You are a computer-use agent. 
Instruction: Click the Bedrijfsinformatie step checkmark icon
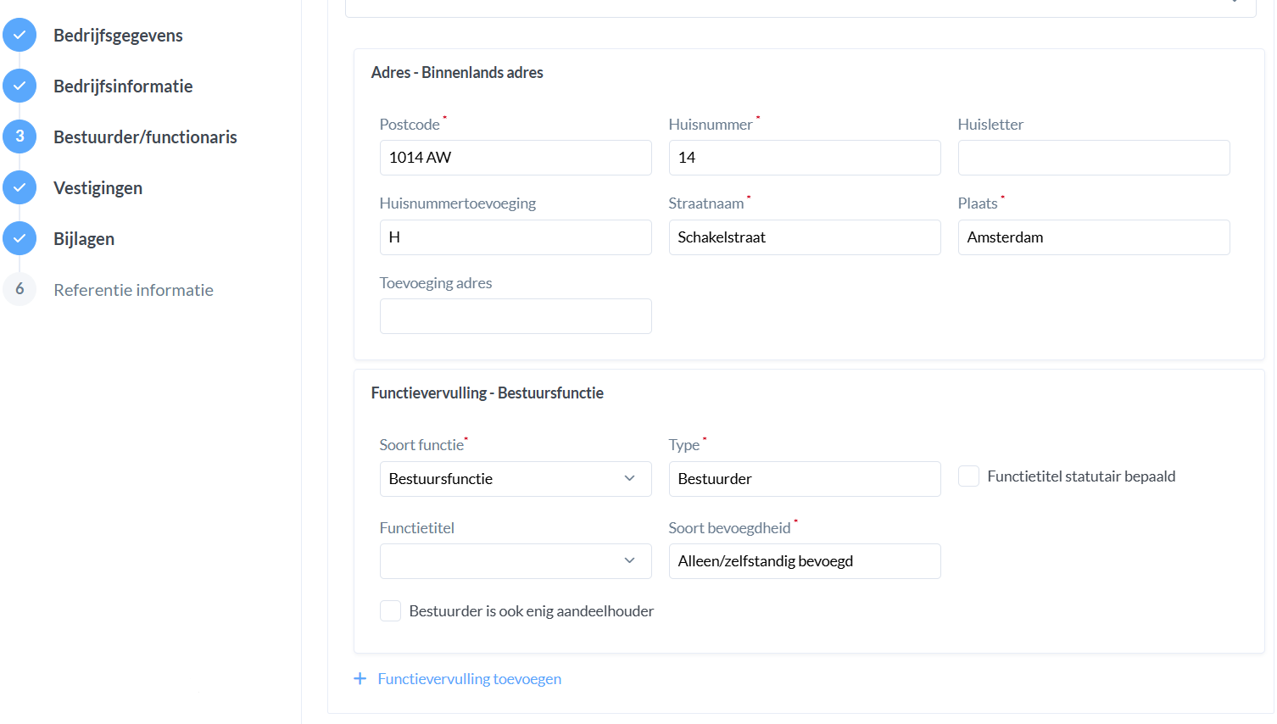[x=20, y=86]
